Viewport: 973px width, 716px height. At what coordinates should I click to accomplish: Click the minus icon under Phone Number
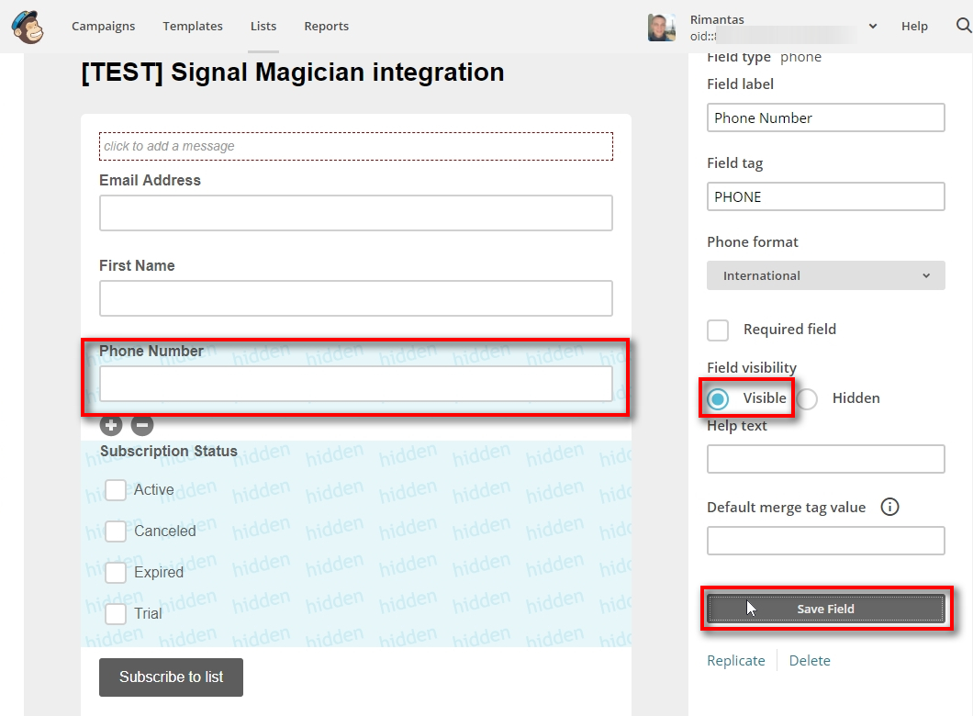[x=141, y=425]
